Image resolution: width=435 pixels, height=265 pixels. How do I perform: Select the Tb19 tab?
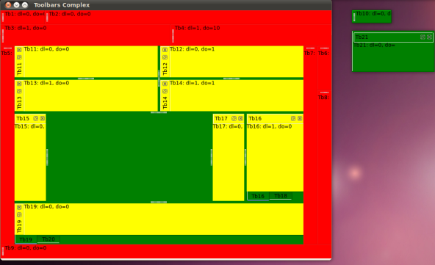pyautogui.click(x=26, y=239)
